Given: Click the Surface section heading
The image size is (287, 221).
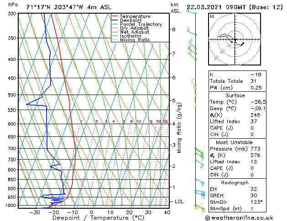Looking at the screenshot, I should pyautogui.click(x=235, y=95).
